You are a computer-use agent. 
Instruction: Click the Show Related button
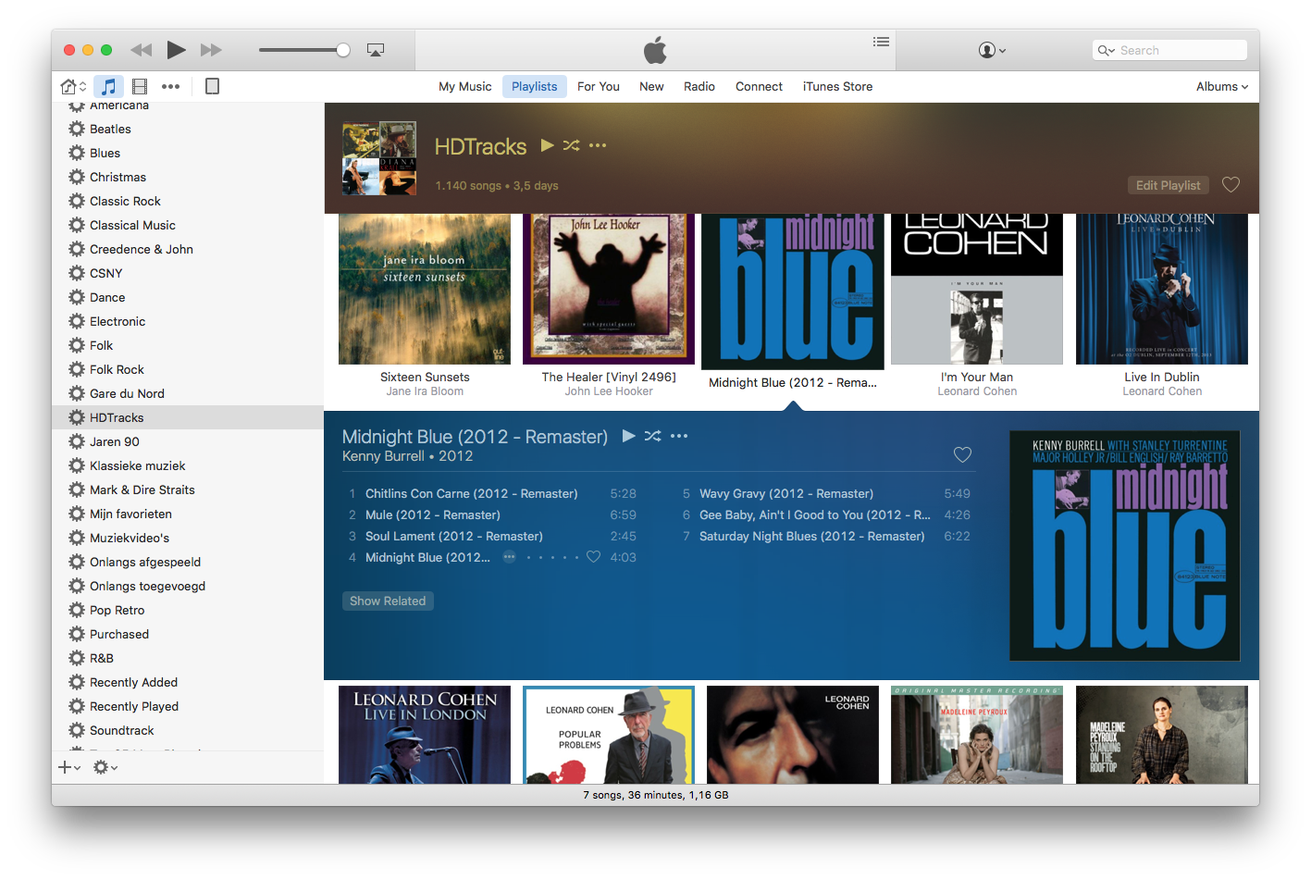[x=388, y=601]
